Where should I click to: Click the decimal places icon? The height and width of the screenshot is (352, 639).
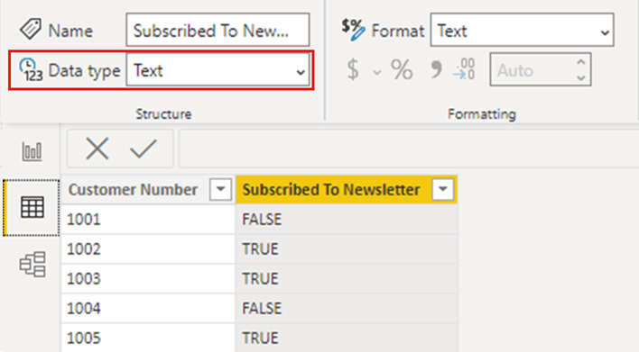pyautogui.click(x=464, y=69)
